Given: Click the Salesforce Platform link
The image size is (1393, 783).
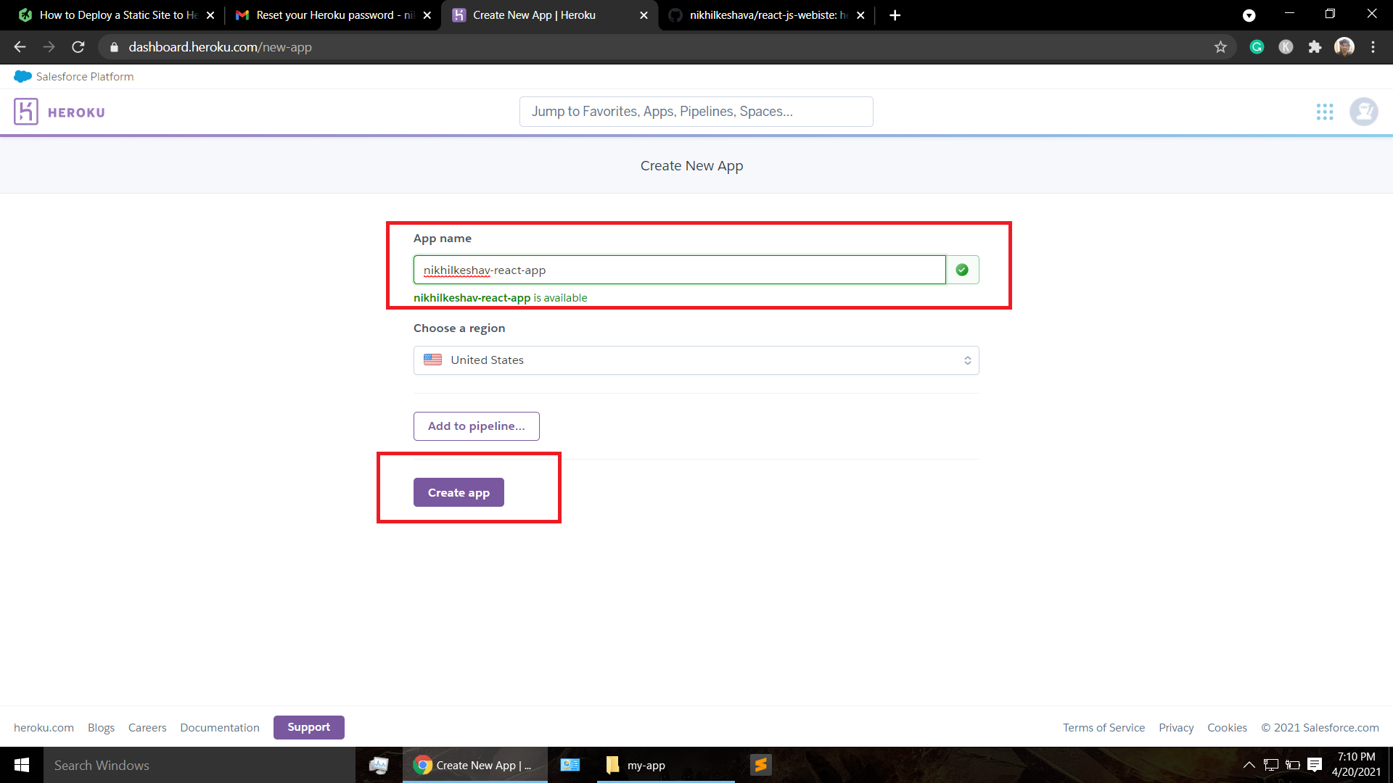Looking at the screenshot, I should [x=85, y=76].
